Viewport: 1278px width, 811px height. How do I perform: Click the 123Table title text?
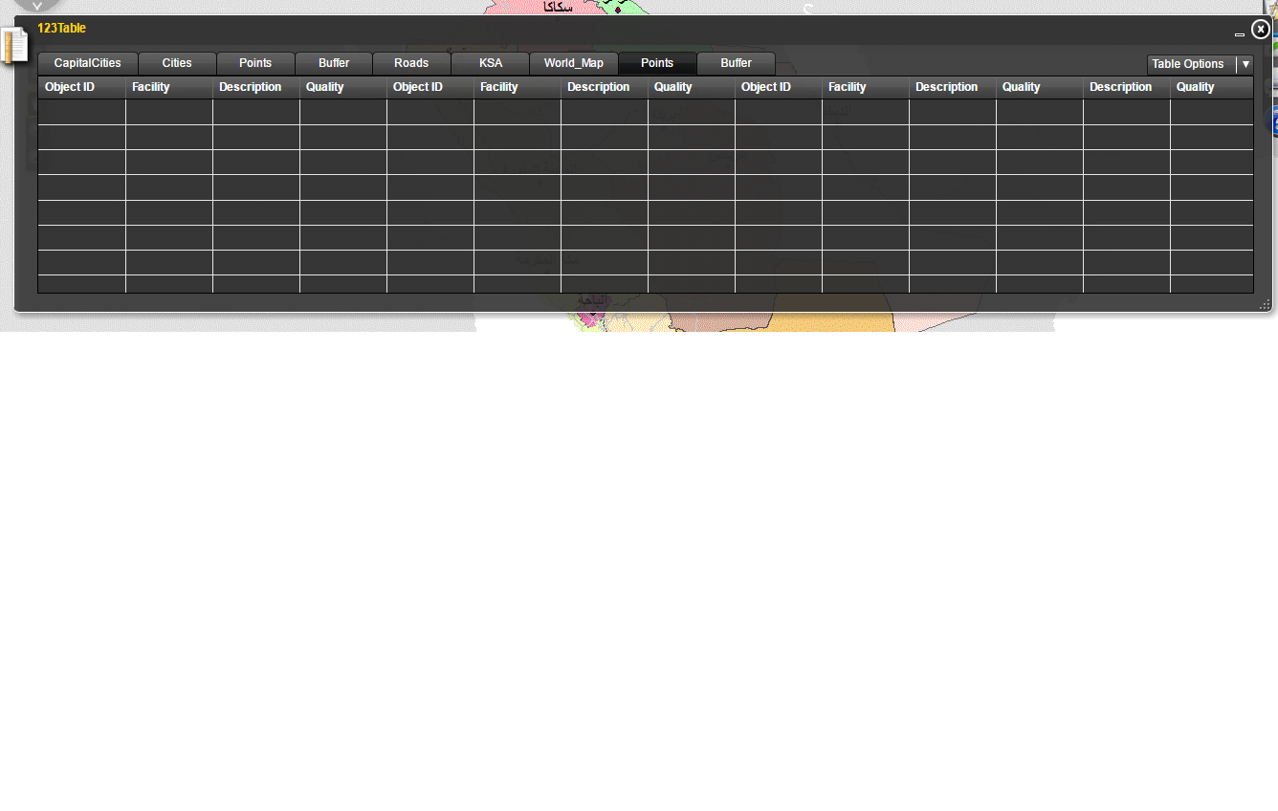click(61, 29)
